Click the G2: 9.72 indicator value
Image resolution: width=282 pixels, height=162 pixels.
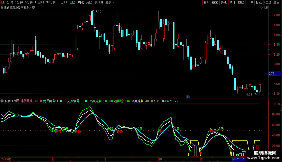point(173,101)
